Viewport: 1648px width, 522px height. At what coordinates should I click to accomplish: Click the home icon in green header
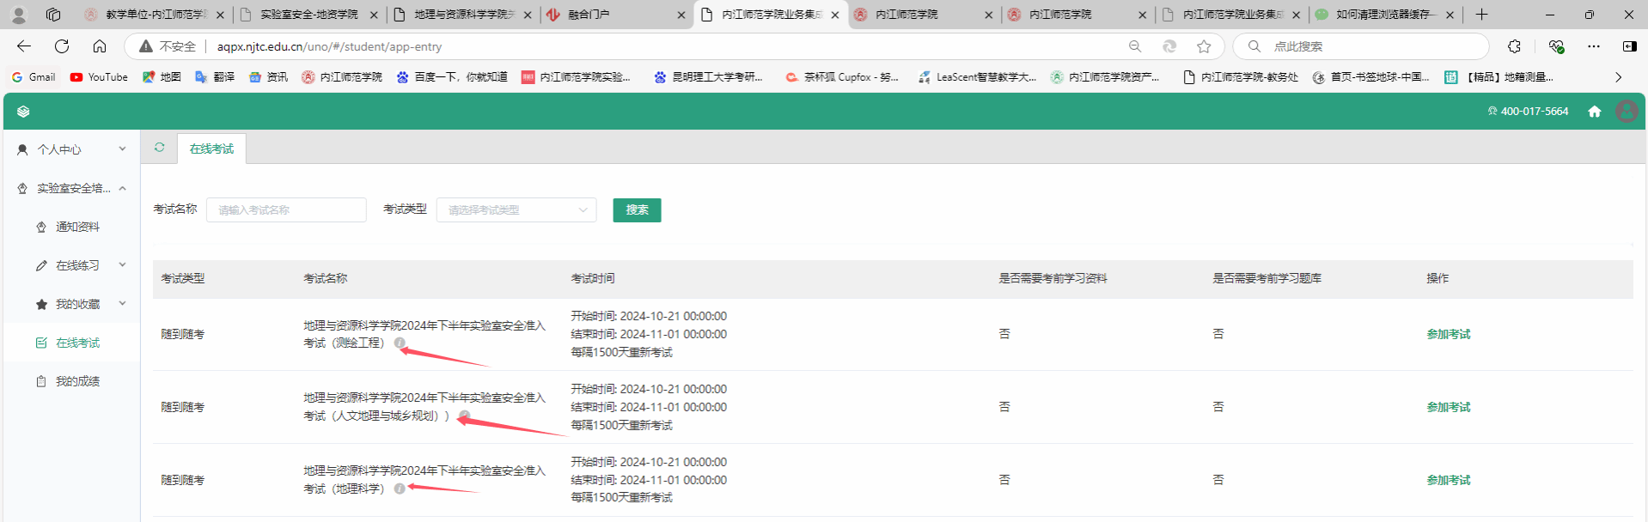click(1594, 112)
